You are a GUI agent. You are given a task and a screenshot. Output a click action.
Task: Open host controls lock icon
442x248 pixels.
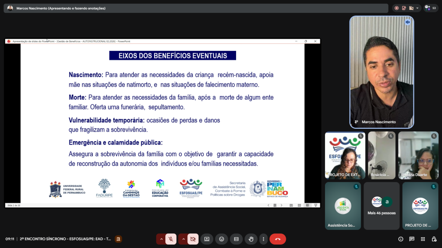(x=433, y=239)
